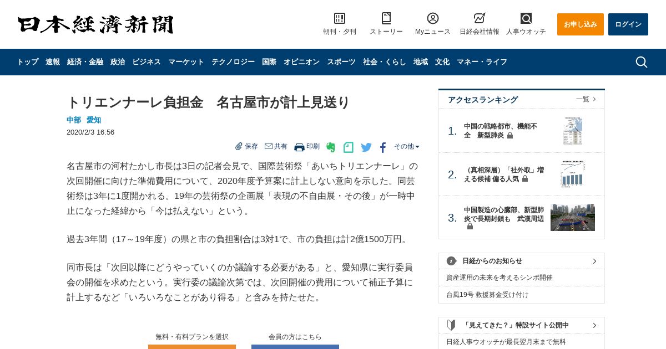Click the 愛知 region tag
Image resolution: width=666 pixels, height=349 pixels.
coord(94,120)
